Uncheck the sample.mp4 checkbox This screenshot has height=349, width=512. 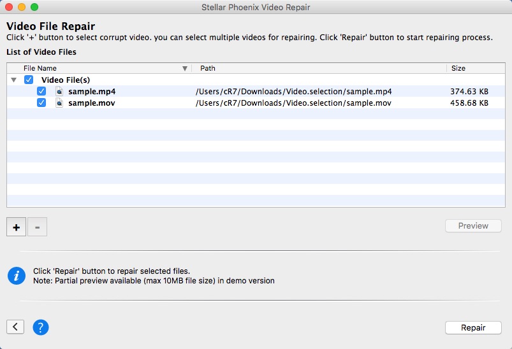click(x=41, y=91)
